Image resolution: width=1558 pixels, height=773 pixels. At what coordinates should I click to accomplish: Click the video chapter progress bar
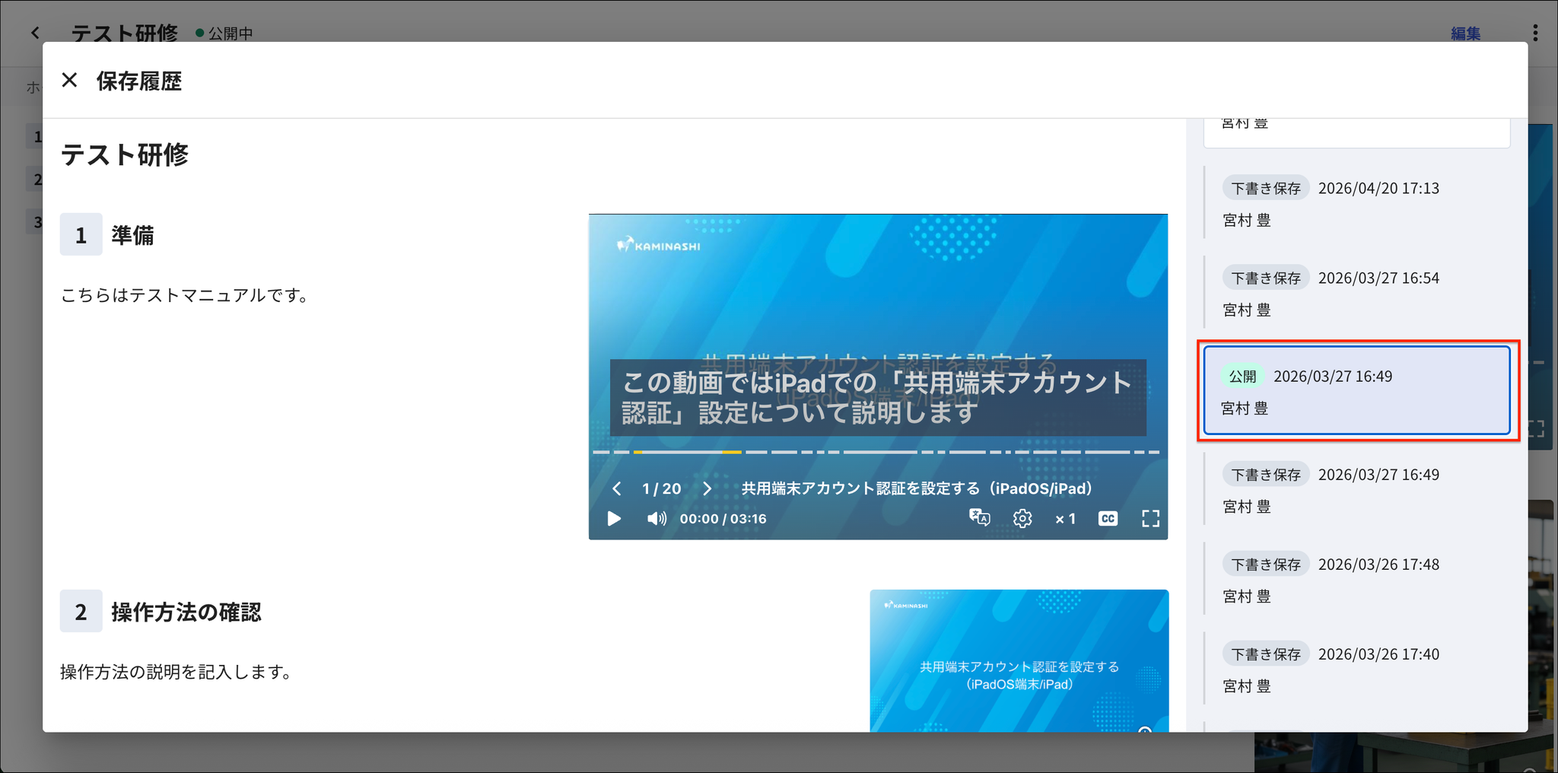coord(876,452)
